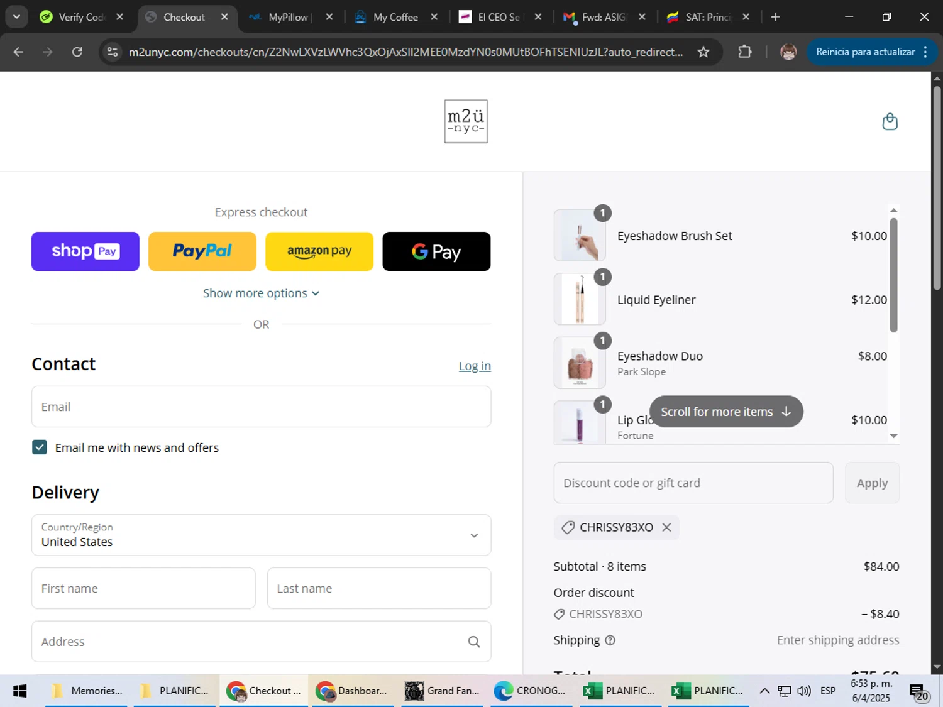Pay with the PayPal button
Screen dimensions: 943x707
202,251
